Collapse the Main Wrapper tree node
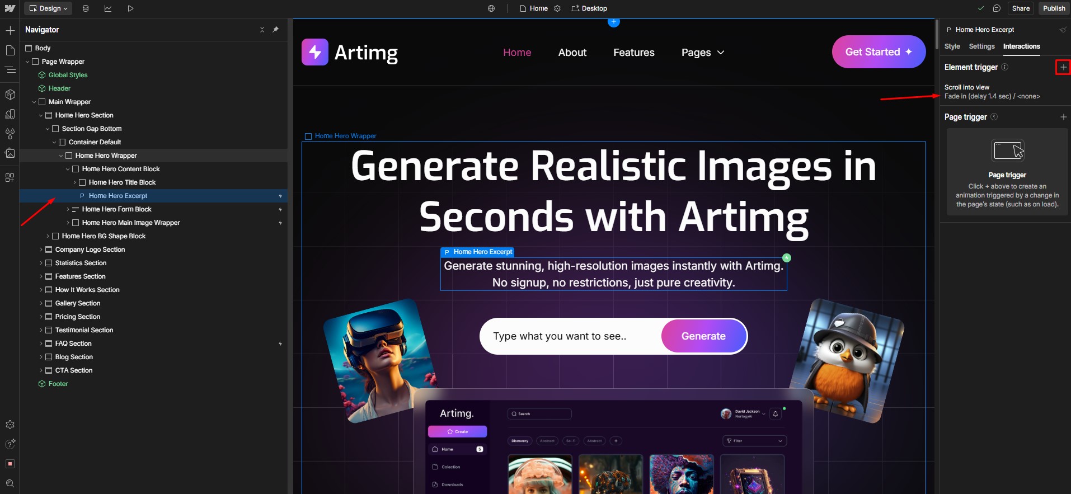The height and width of the screenshot is (494, 1071). tap(34, 102)
